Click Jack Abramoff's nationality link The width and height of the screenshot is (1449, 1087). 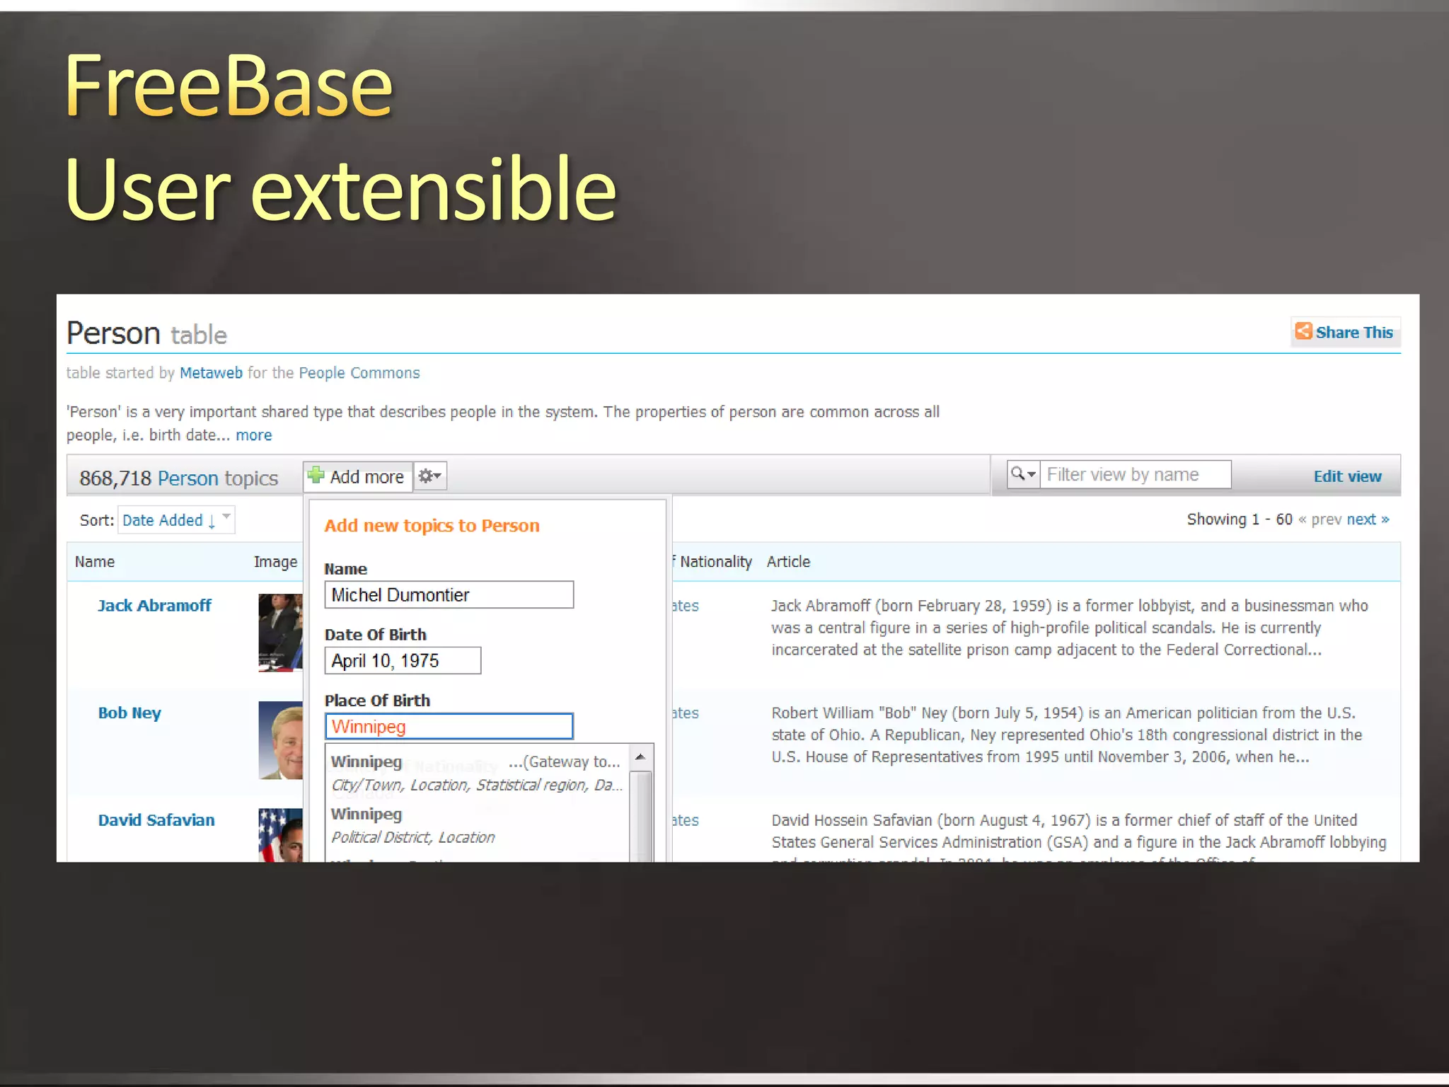685,606
